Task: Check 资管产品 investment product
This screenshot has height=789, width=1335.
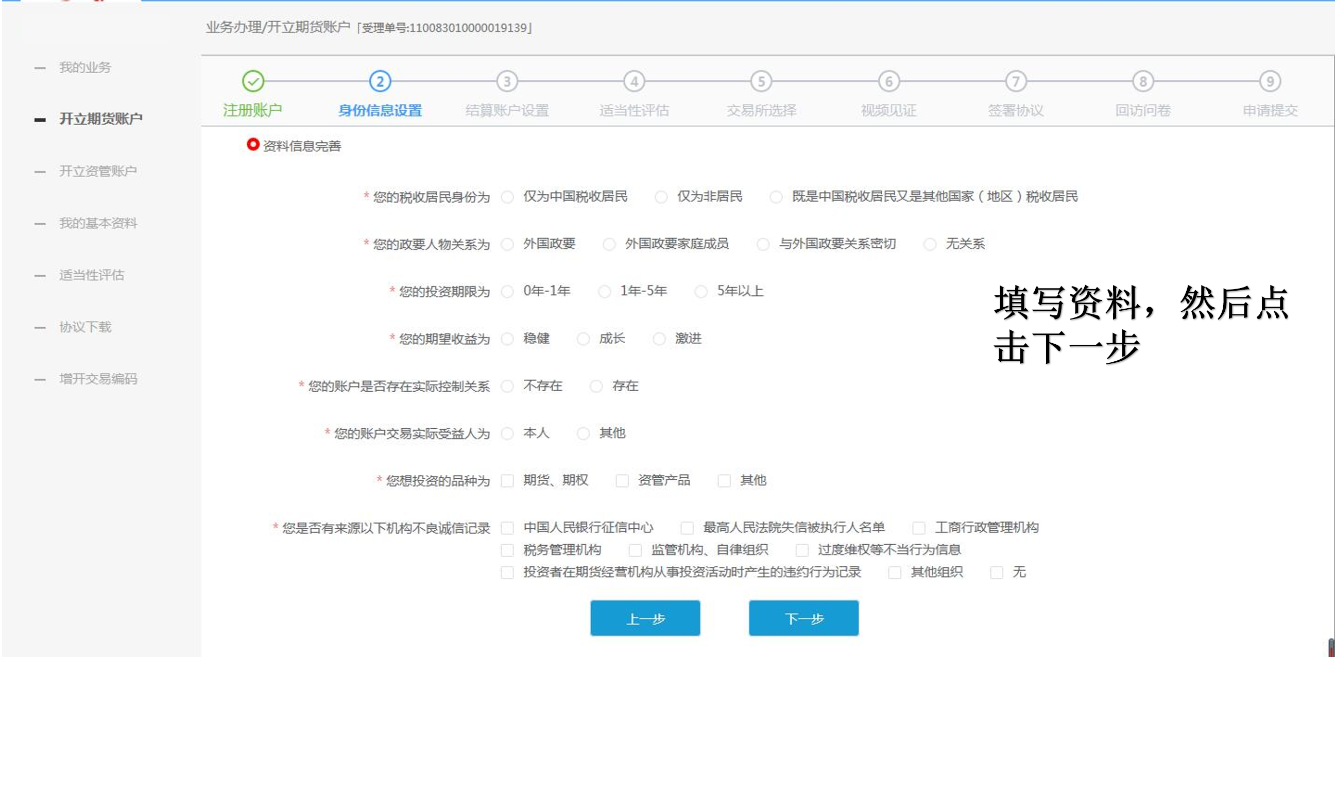Action: point(622,481)
